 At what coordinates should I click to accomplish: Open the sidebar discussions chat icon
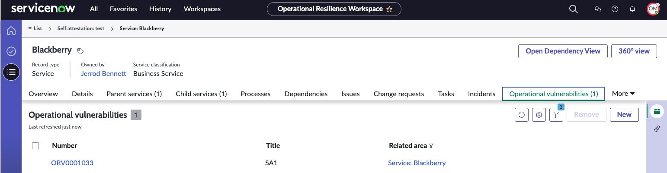point(598,9)
